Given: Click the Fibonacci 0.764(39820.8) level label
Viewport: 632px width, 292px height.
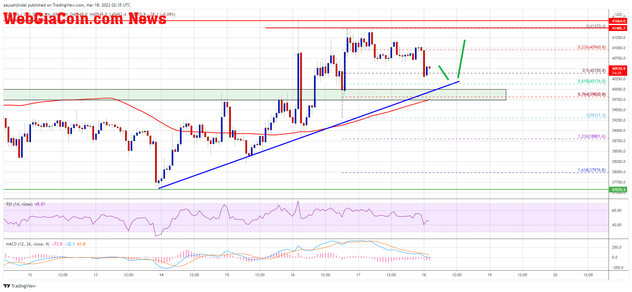Looking at the screenshot, I should (x=592, y=94).
